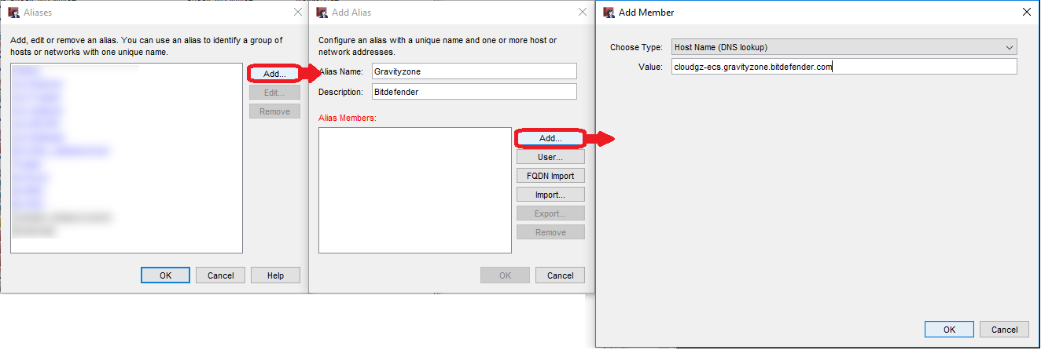This screenshot has height=350, width=1041.
Task: Close the Add Alias window
Action: [581, 13]
